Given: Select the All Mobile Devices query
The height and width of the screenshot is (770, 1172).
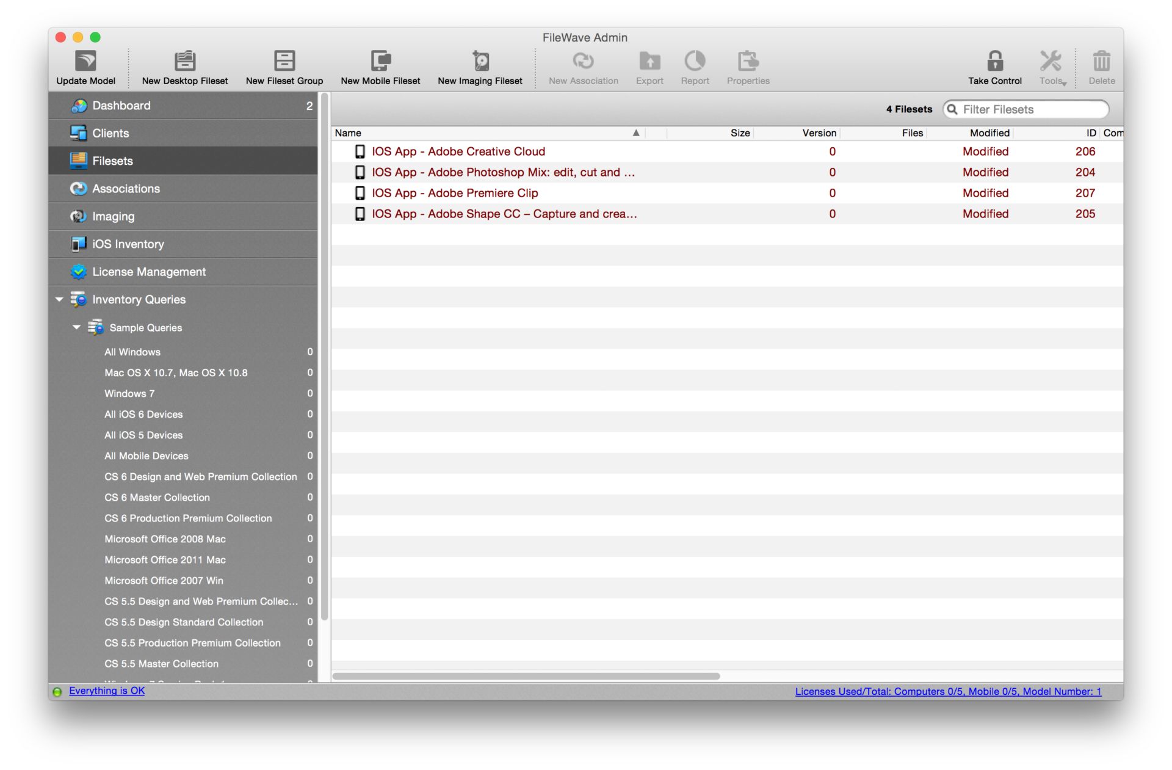Looking at the screenshot, I should coord(146,456).
